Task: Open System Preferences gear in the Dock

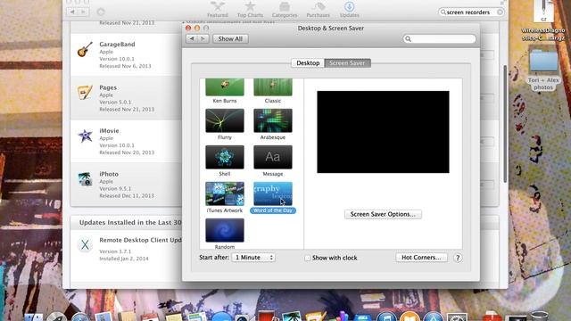Action: [x=457, y=317]
